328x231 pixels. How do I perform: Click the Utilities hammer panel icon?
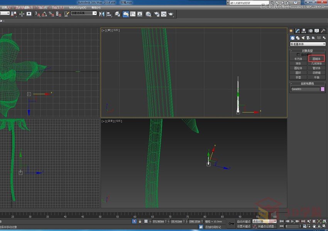[323, 31]
